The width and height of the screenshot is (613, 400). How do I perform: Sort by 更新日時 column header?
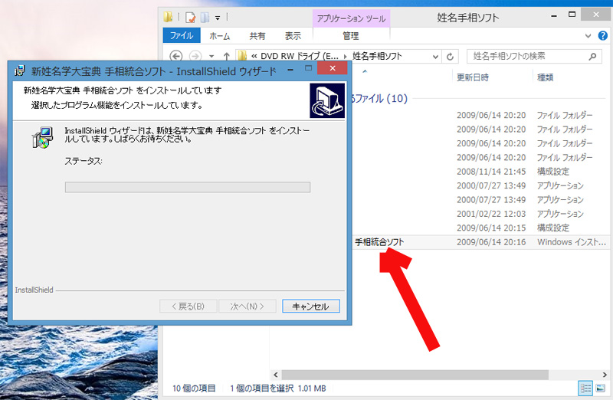[x=473, y=77]
